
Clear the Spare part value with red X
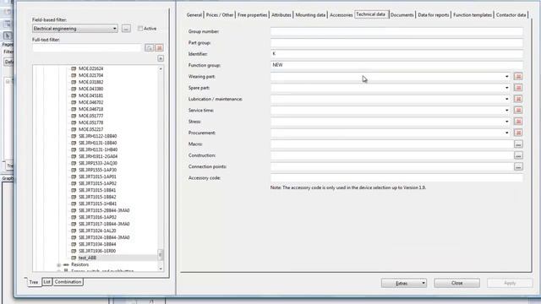tap(518, 88)
